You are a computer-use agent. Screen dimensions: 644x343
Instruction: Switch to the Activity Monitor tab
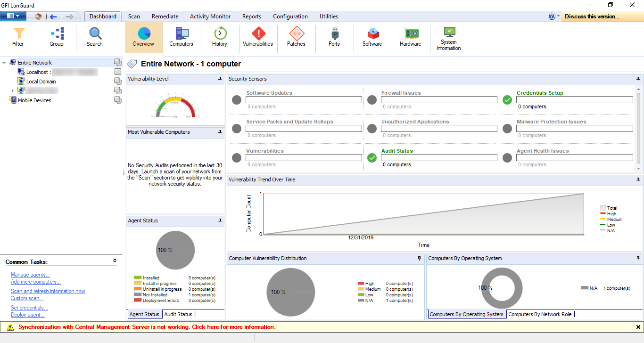click(x=210, y=16)
